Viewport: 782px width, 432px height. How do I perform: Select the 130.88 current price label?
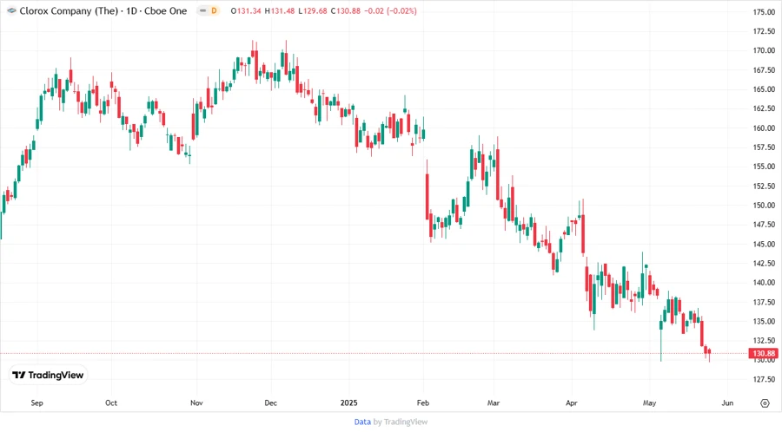[x=763, y=353]
